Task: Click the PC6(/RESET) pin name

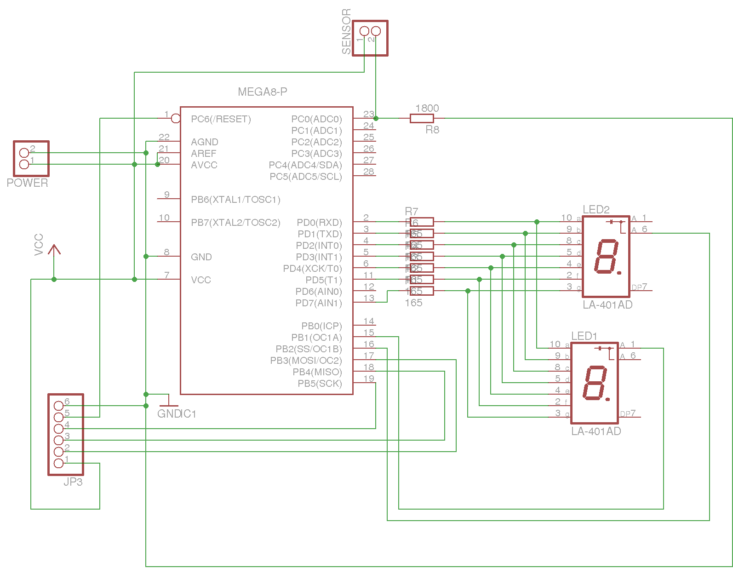Action: pyautogui.click(x=221, y=120)
